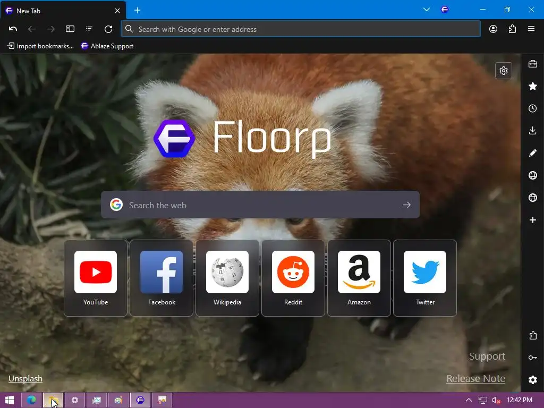The width and height of the screenshot is (544, 408).
Task: Open bookmarks star in sidebar
Action: coord(533,86)
